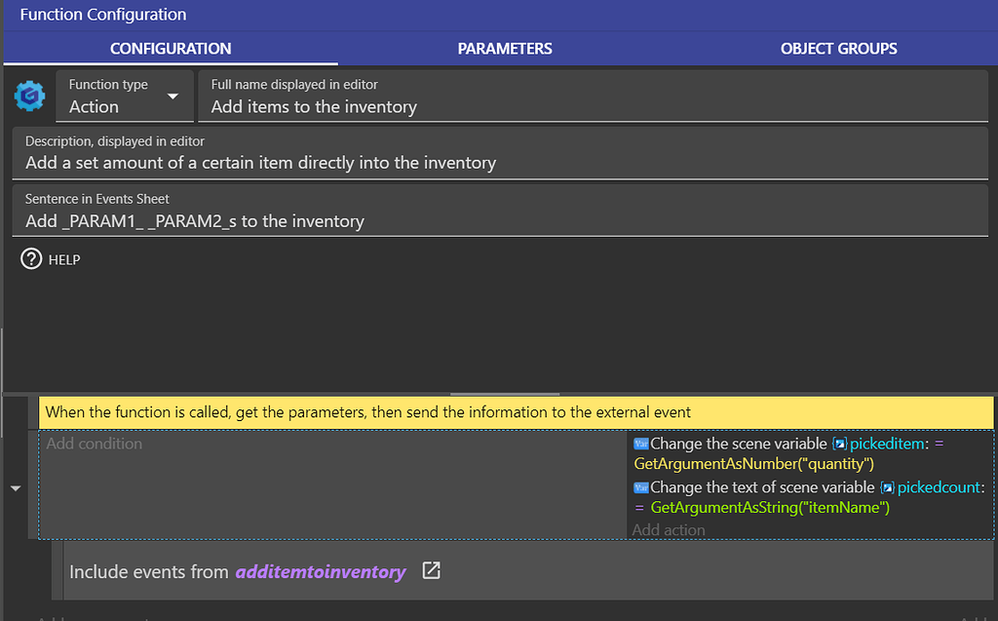This screenshot has height=621, width=998.
Task: Open additemtoinventory via the external link icon
Action: point(430,572)
